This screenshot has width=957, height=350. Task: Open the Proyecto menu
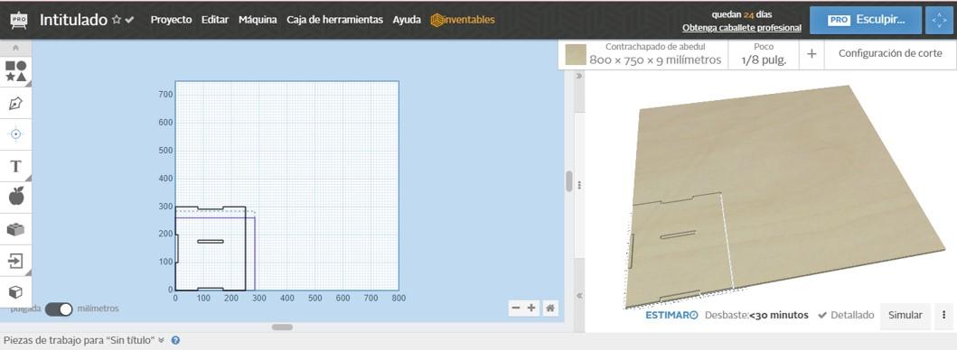tap(171, 20)
